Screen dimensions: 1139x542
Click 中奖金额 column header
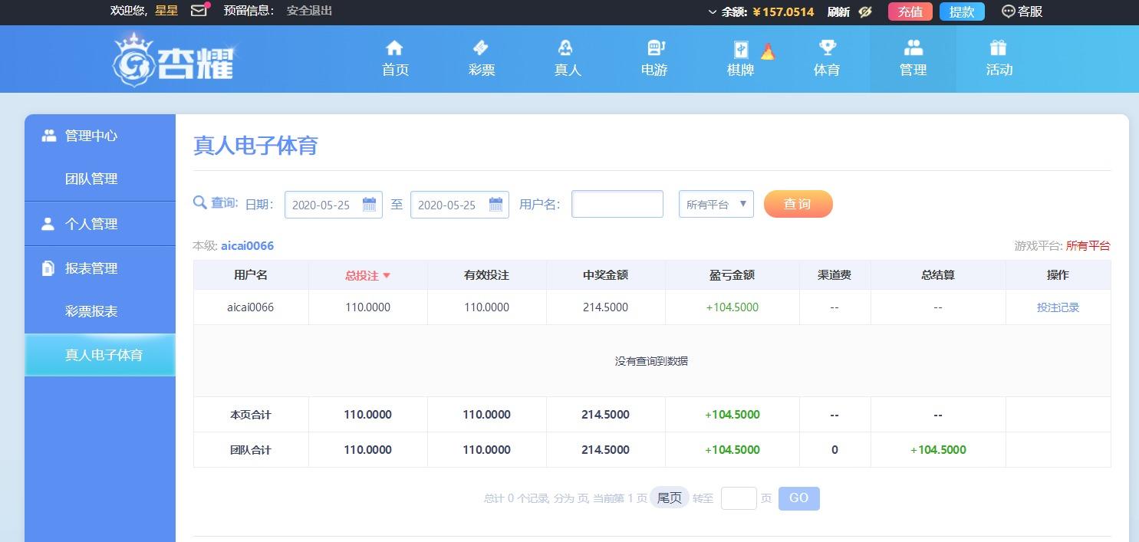pos(605,275)
